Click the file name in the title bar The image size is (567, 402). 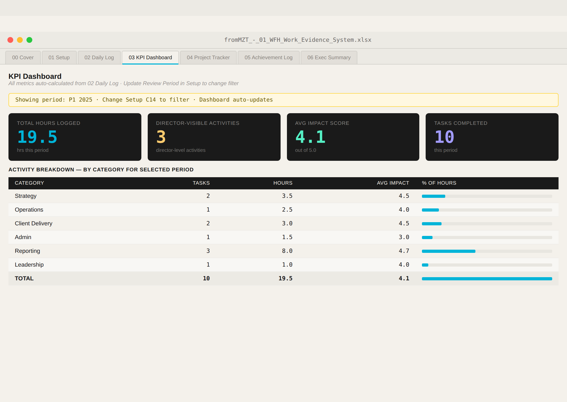(298, 40)
